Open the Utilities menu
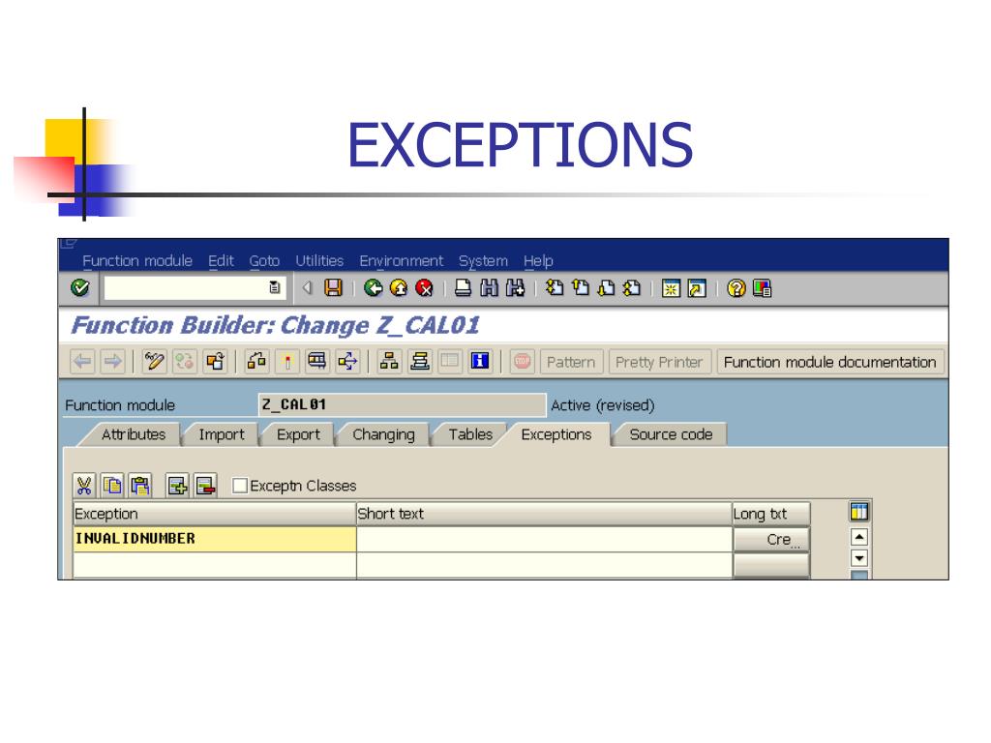Viewport: 991px width, 743px height. pyautogui.click(x=319, y=261)
